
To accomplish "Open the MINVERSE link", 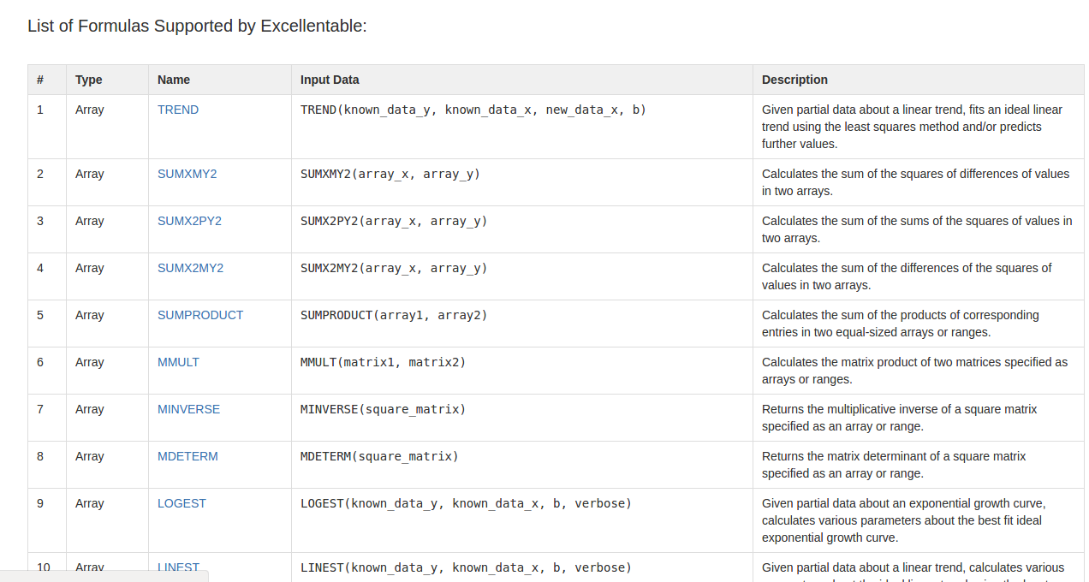I will point(188,409).
